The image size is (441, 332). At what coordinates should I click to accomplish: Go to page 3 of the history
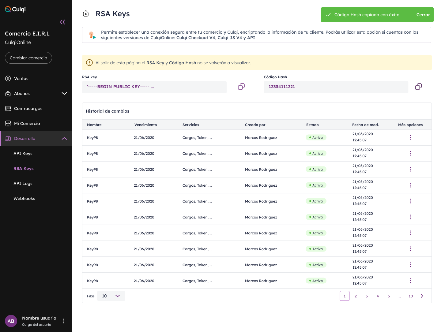(x=367, y=296)
